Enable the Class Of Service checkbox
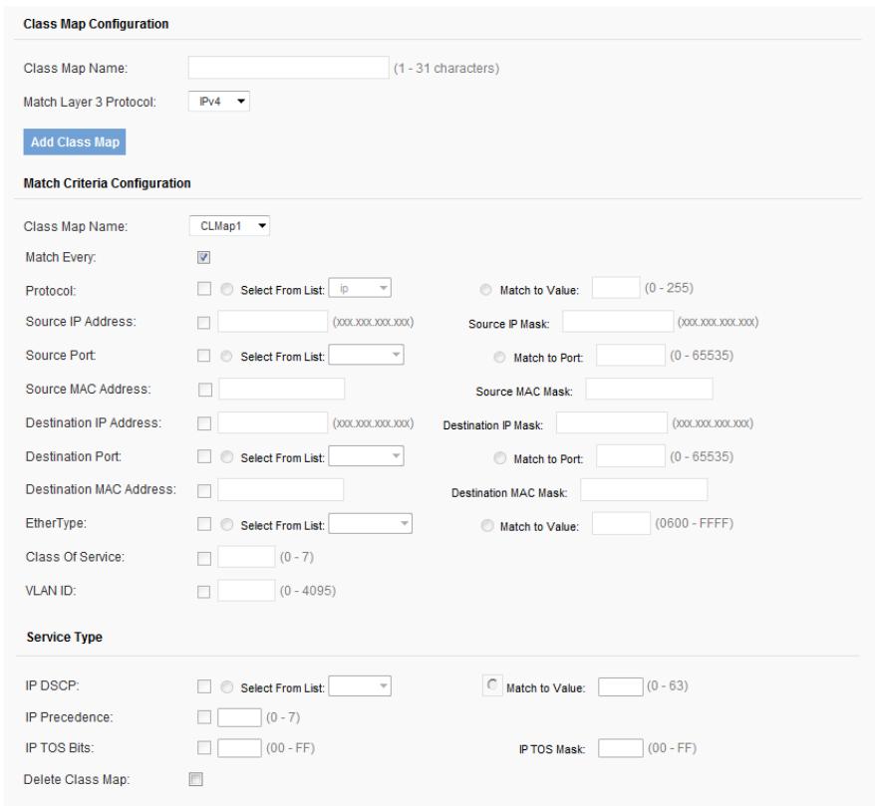The image size is (875, 806). (x=203, y=557)
